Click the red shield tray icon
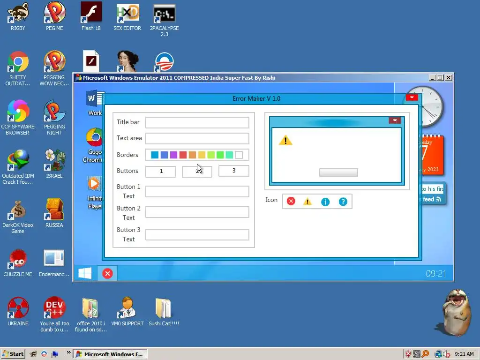The image size is (480, 360). [408, 354]
